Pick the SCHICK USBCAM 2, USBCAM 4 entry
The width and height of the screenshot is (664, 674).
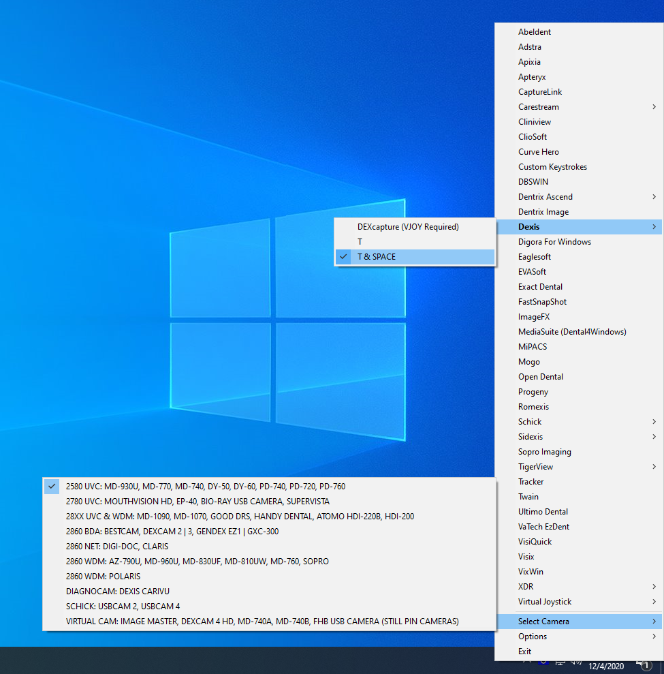[269, 606]
